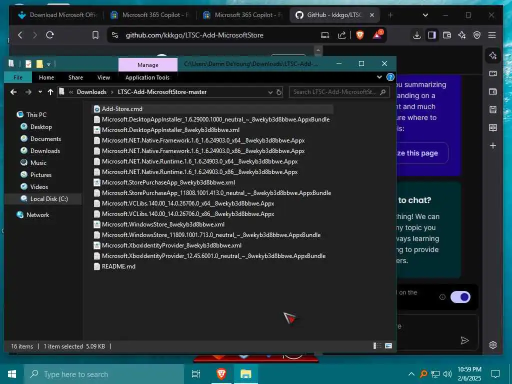Image resolution: width=512 pixels, height=384 pixels.
Task: Select the README.md file
Action: pyautogui.click(x=118, y=266)
